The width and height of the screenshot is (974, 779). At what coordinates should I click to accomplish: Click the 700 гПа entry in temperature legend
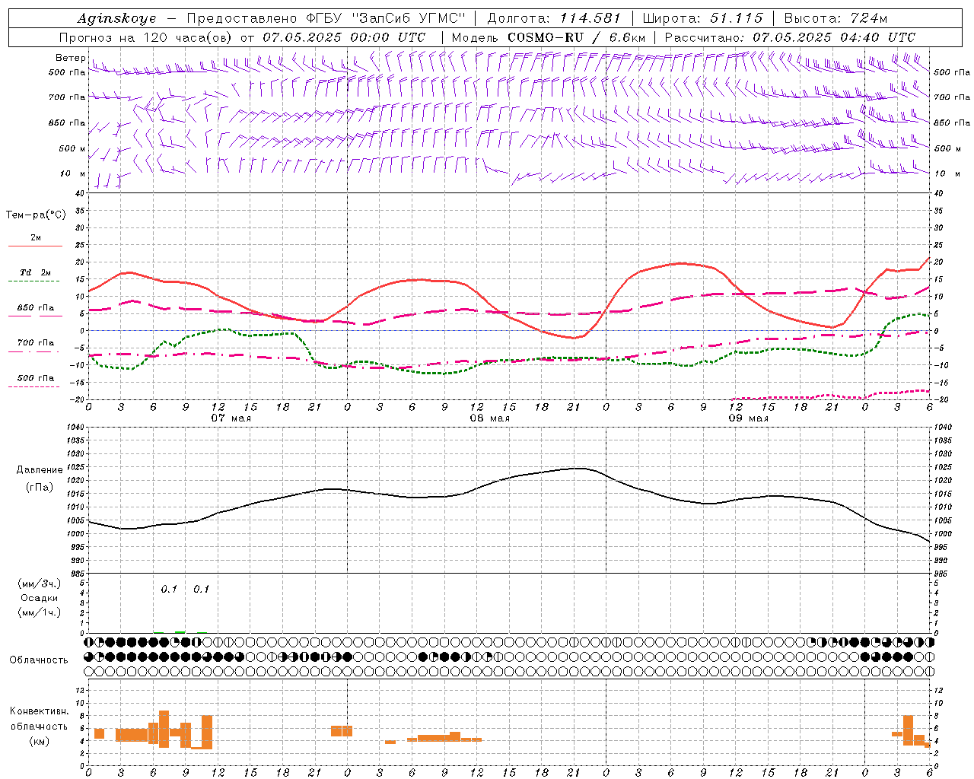click(36, 343)
